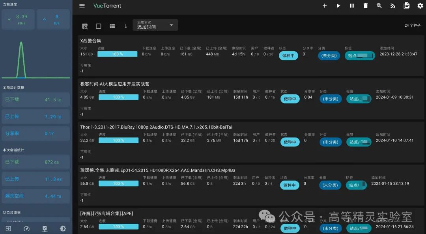Viewport: 426px width, 234px height.
Task: Click (未分类) category chip of X战警合集
Action: point(329,55)
